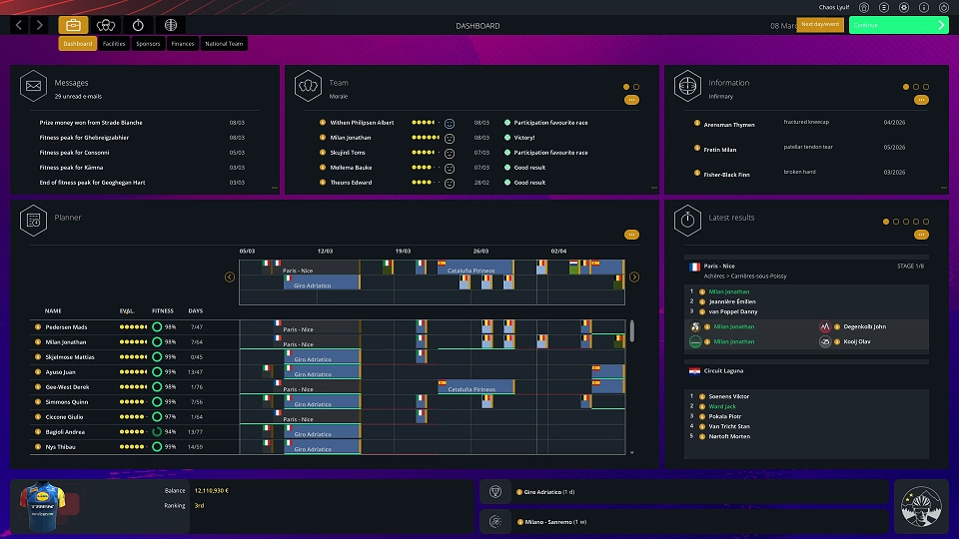Click Bagioli Andrea's 94% fitness ring
Image resolution: width=959 pixels, height=539 pixels.
(157, 432)
